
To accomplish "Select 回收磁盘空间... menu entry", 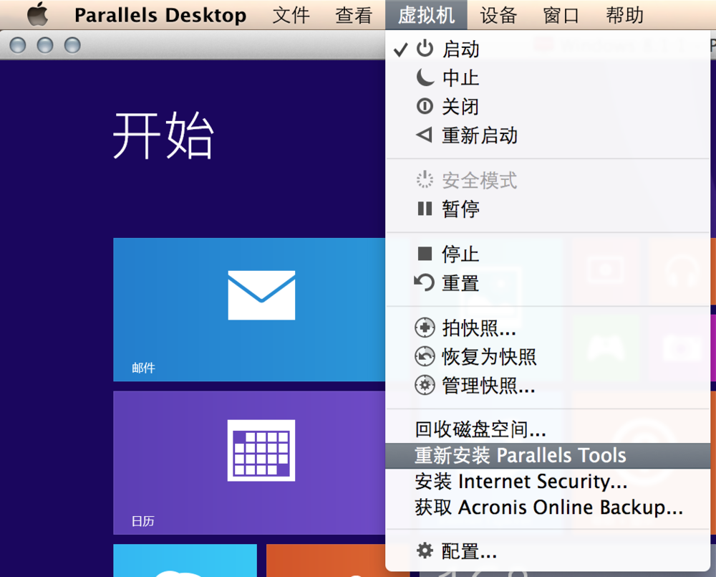I will [x=548, y=429].
